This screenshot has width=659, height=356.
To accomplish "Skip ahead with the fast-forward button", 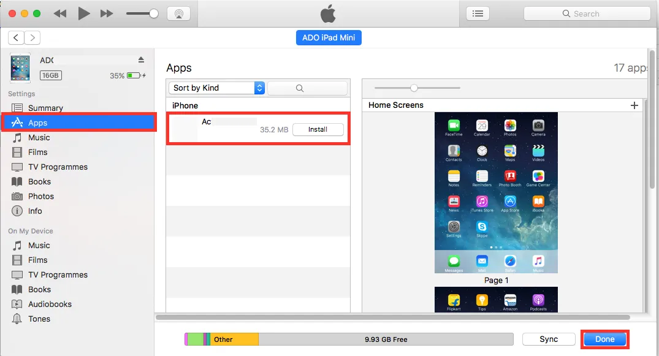I will tap(107, 14).
